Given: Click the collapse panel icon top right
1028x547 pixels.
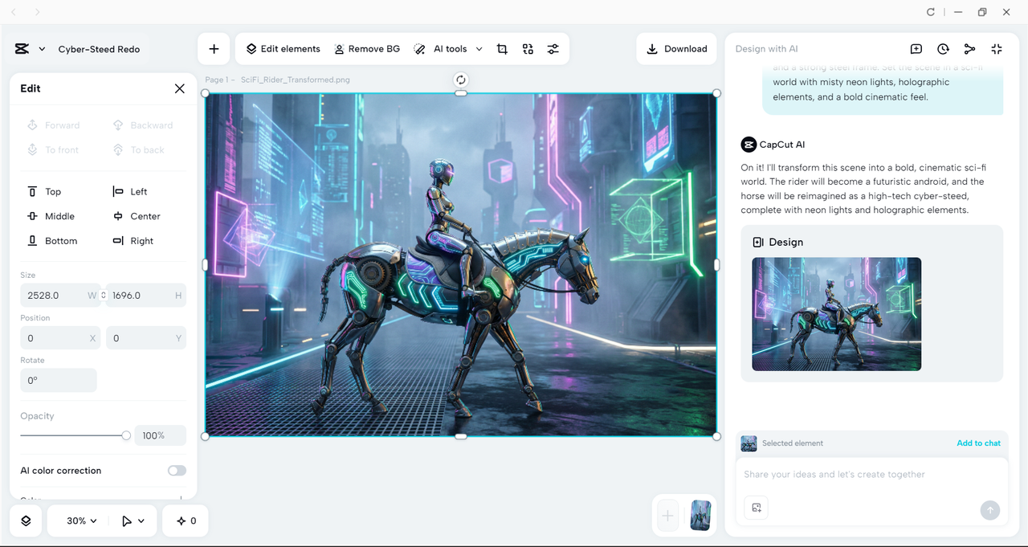Looking at the screenshot, I should coord(996,49).
